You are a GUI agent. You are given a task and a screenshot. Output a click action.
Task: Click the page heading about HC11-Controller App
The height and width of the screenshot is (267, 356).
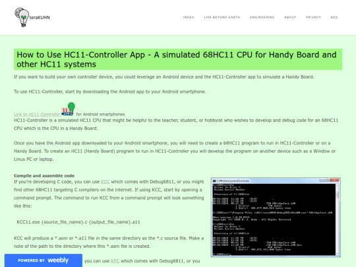[x=178, y=59]
